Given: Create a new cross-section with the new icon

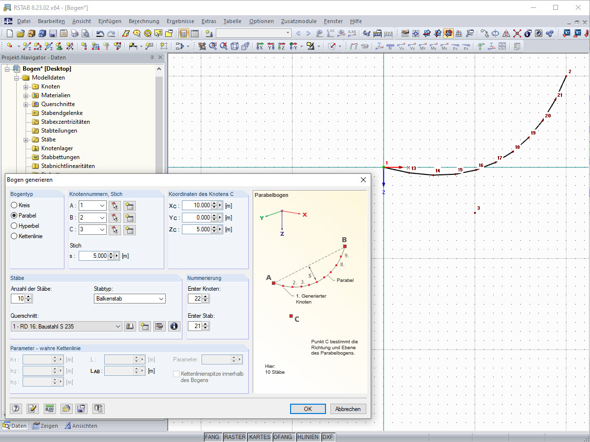Looking at the screenshot, I should [x=145, y=326].
